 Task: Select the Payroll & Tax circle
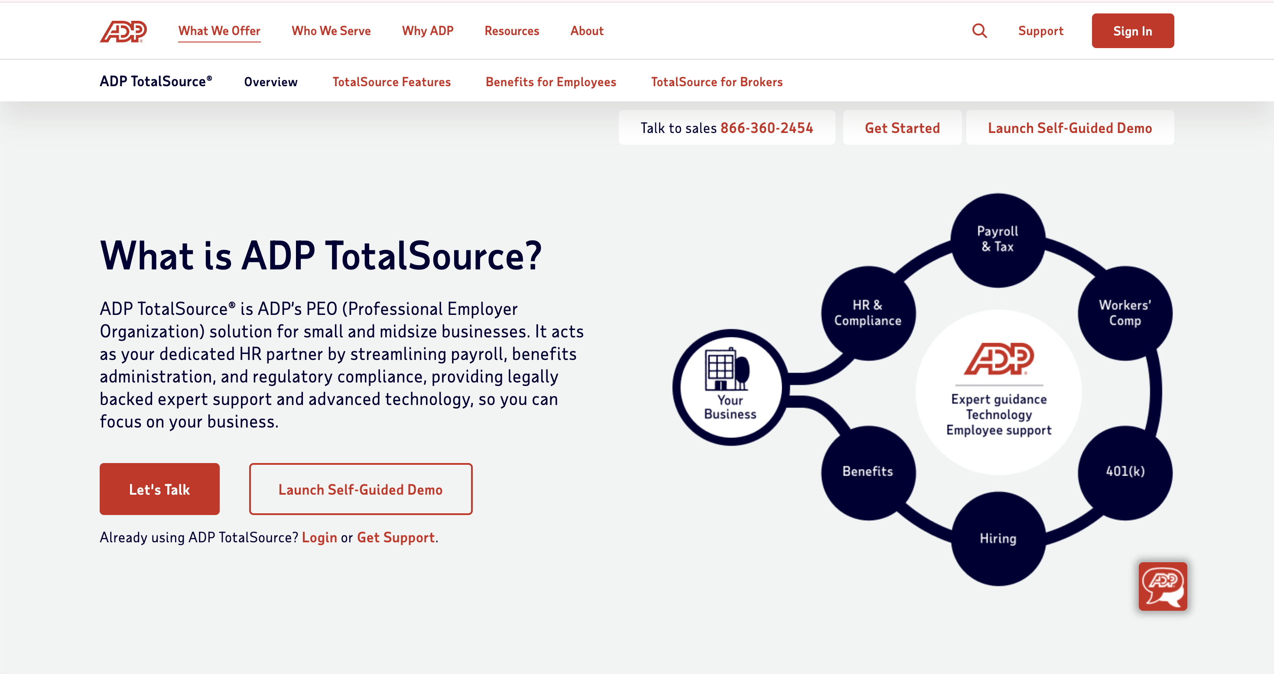(x=998, y=240)
